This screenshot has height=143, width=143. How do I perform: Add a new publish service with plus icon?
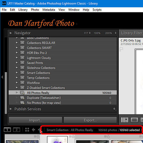(x=114, y=109)
